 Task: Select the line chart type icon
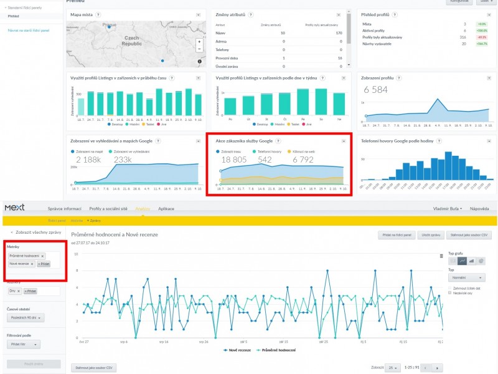(x=462, y=261)
